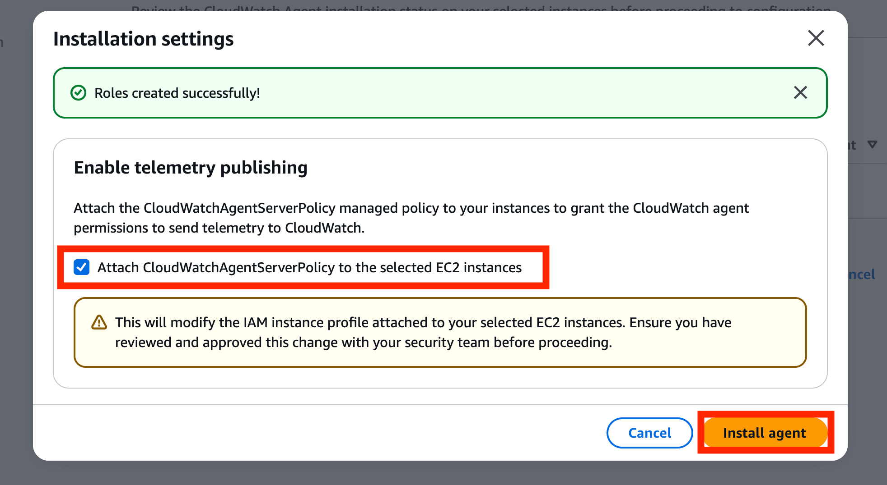Click the dimmed background left of the dialog
The height and width of the screenshot is (485, 887).
16,243
